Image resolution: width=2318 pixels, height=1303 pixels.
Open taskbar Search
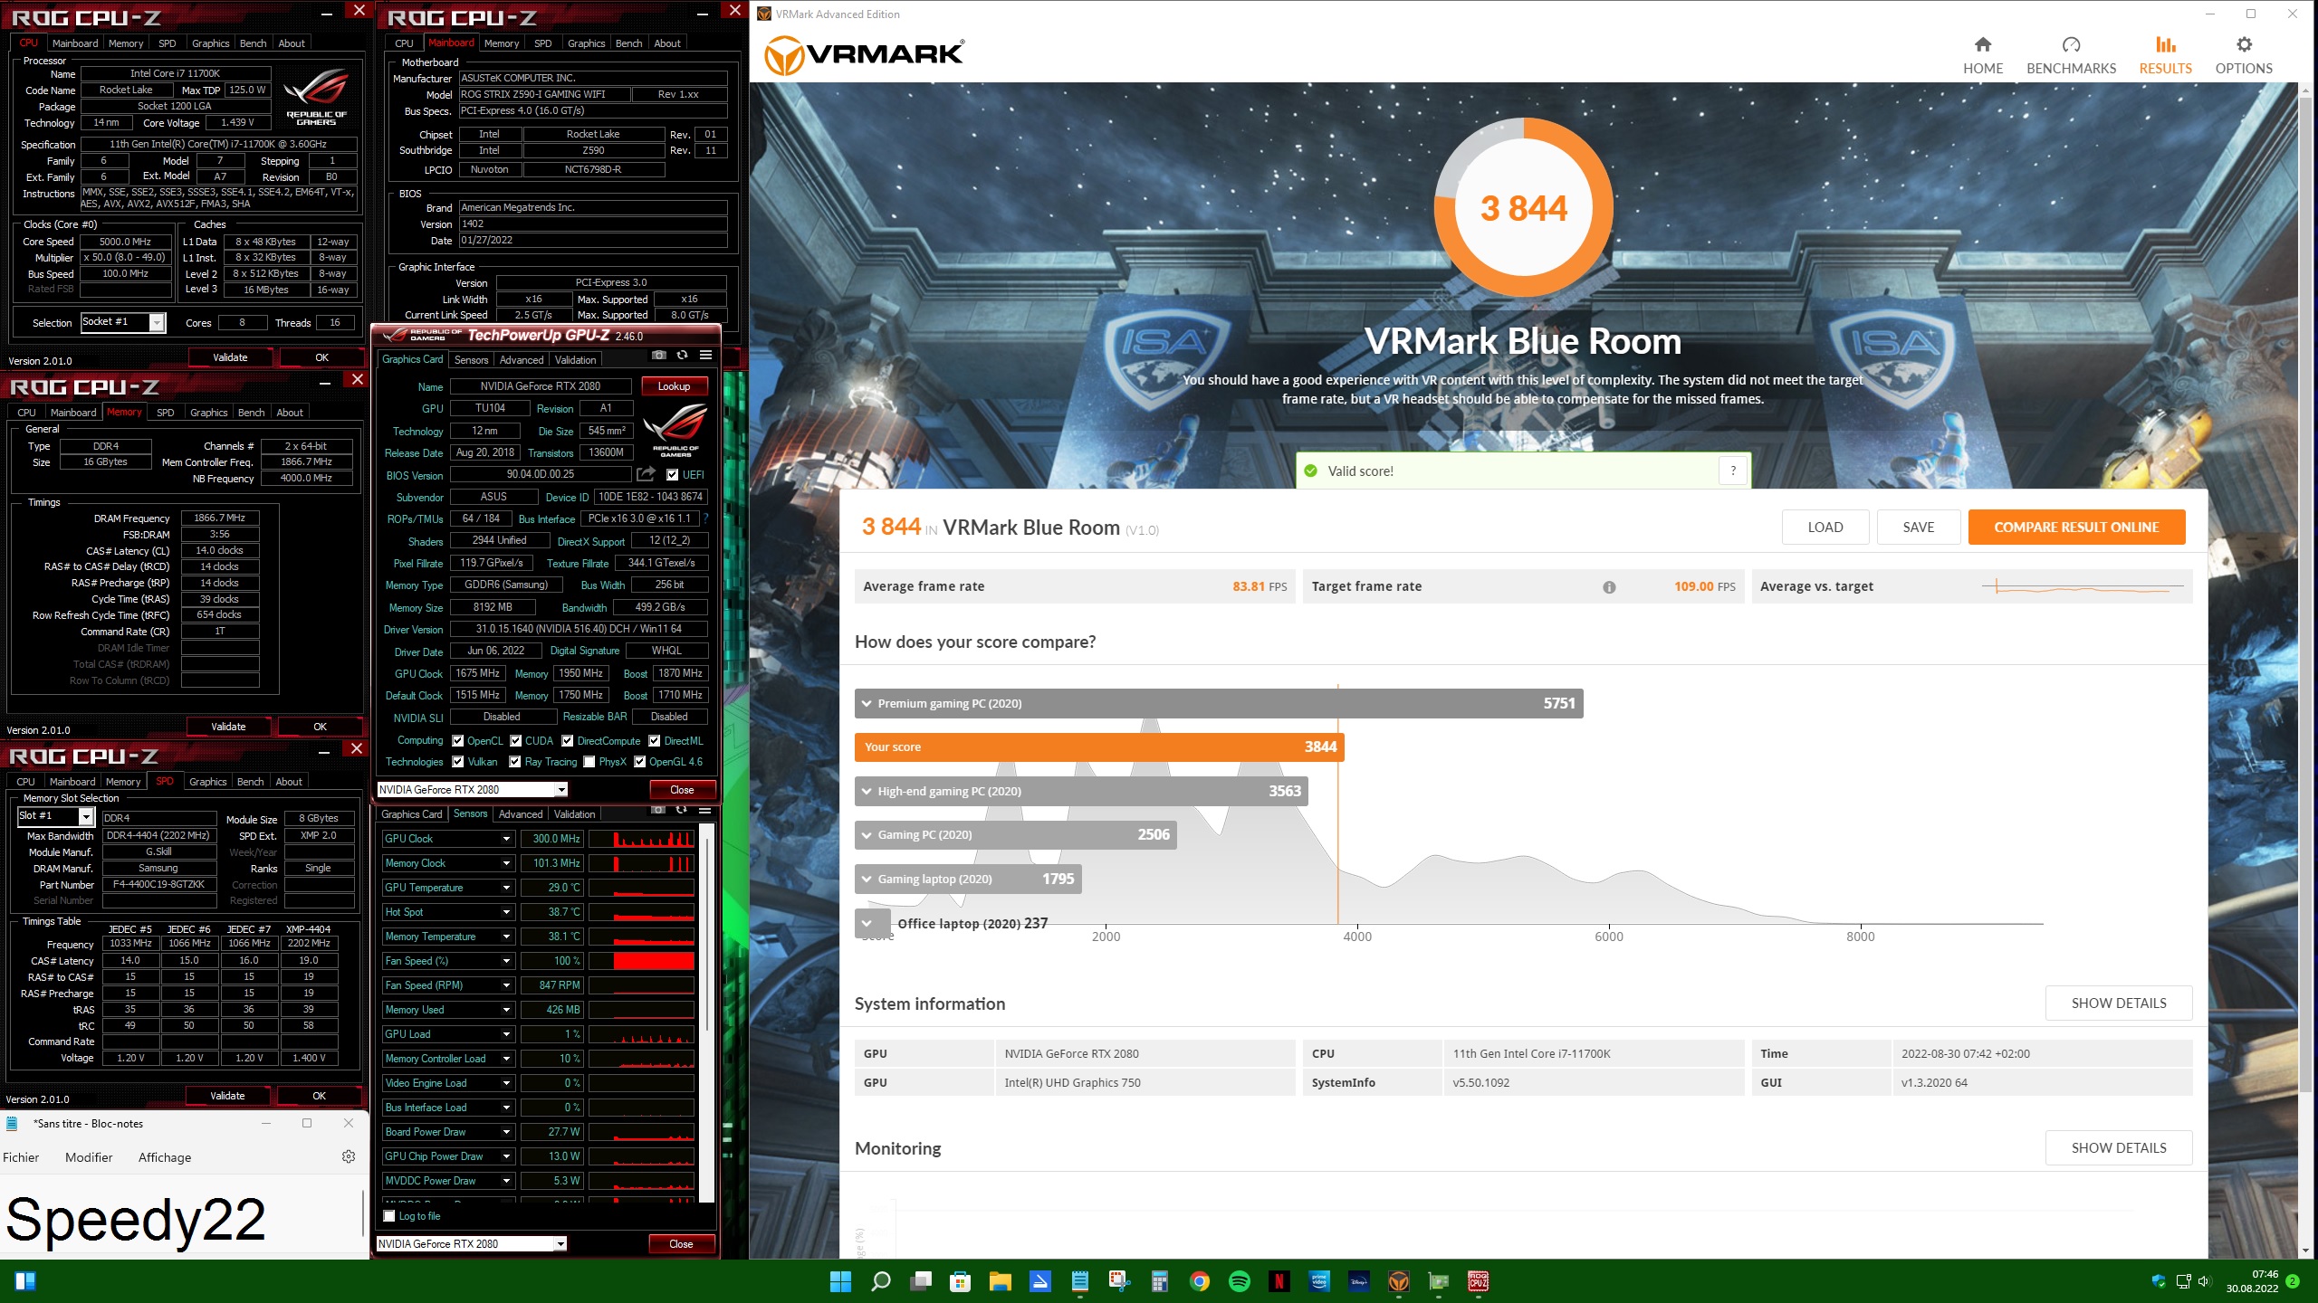click(x=880, y=1281)
